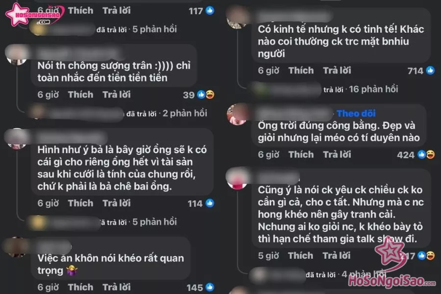The width and height of the screenshot is (441, 294).
Task: Reply to 'Ông trời đúng công bằng' comment
Action: (x=337, y=154)
